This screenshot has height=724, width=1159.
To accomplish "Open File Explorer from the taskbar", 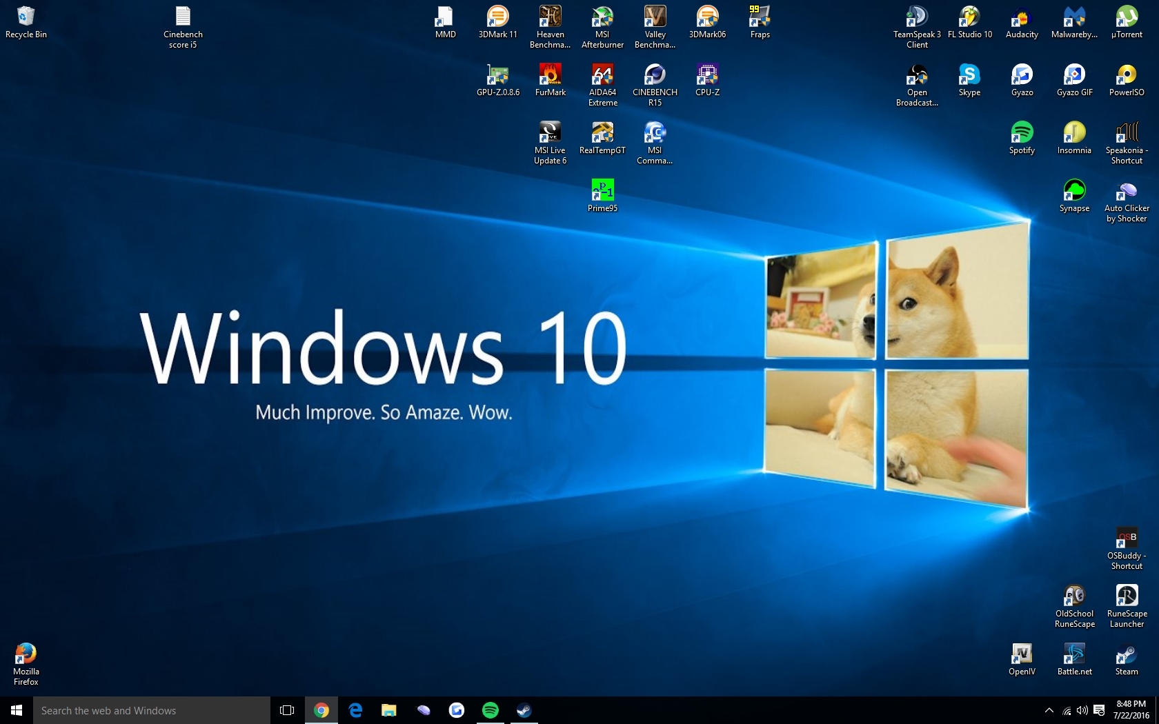I will click(389, 710).
